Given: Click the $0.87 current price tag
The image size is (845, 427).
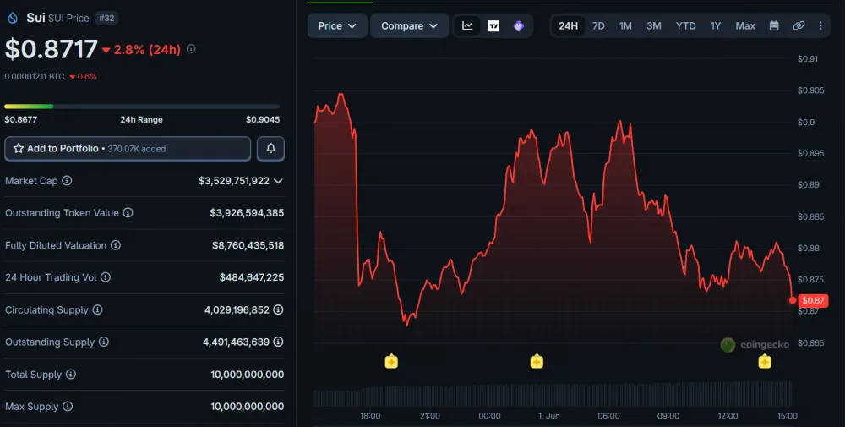Looking at the screenshot, I should pyautogui.click(x=813, y=300).
